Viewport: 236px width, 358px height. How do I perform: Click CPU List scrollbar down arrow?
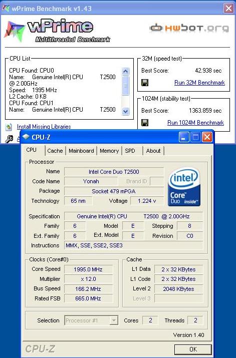pyautogui.click(x=125, y=112)
